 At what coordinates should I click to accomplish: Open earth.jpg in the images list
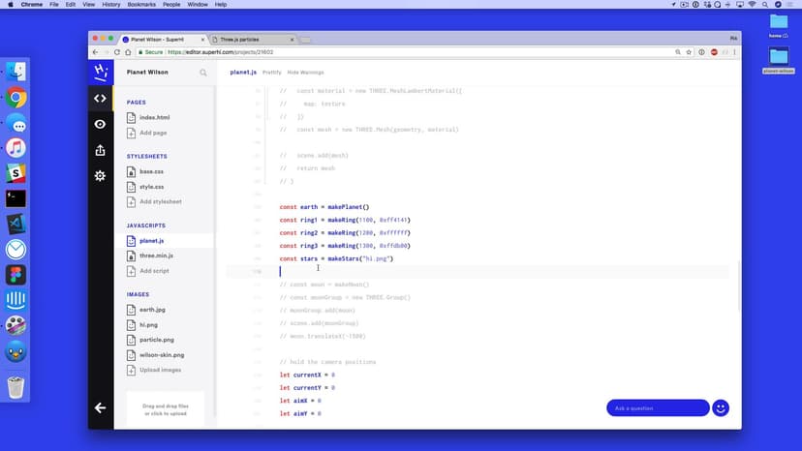[x=153, y=310]
